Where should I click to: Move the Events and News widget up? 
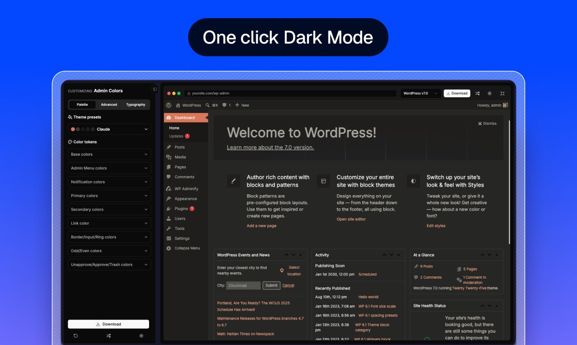[286, 255]
